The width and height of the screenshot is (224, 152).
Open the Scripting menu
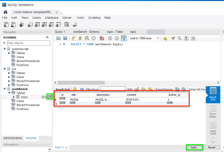click(x=94, y=17)
